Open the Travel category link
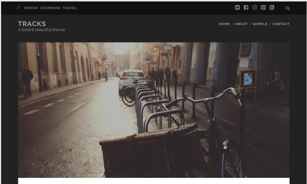The image size is (307, 184). click(x=70, y=8)
